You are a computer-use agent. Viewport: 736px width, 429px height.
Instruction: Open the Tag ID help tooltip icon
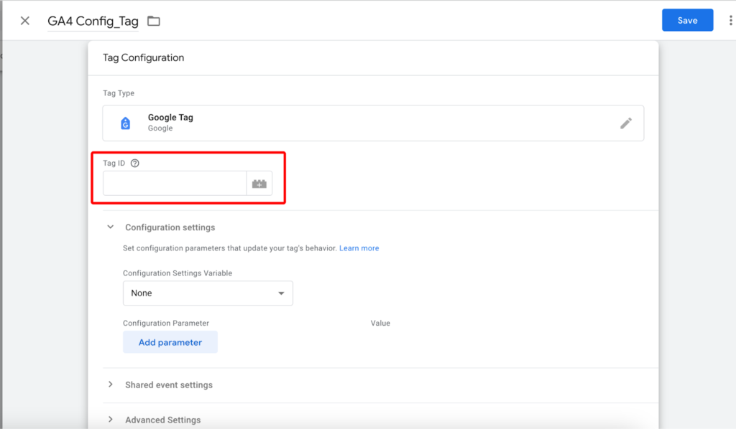click(x=134, y=163)
